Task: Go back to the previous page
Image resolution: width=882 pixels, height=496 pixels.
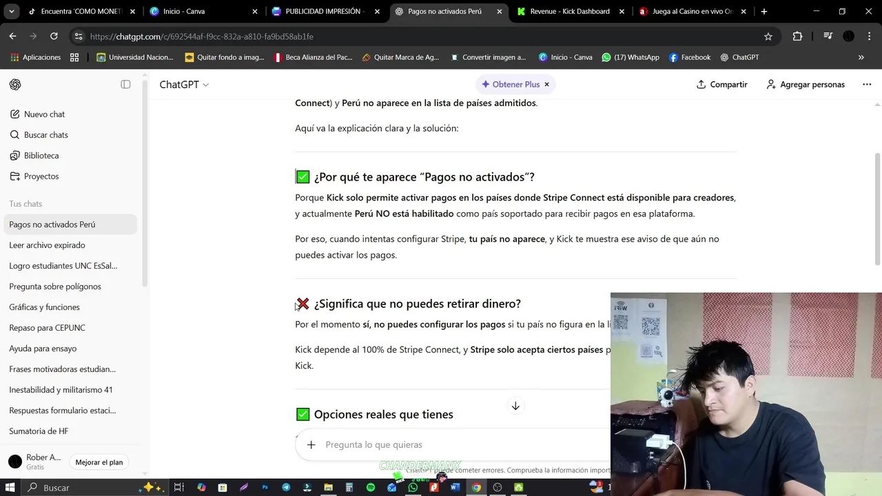Action: click(13, 37)
